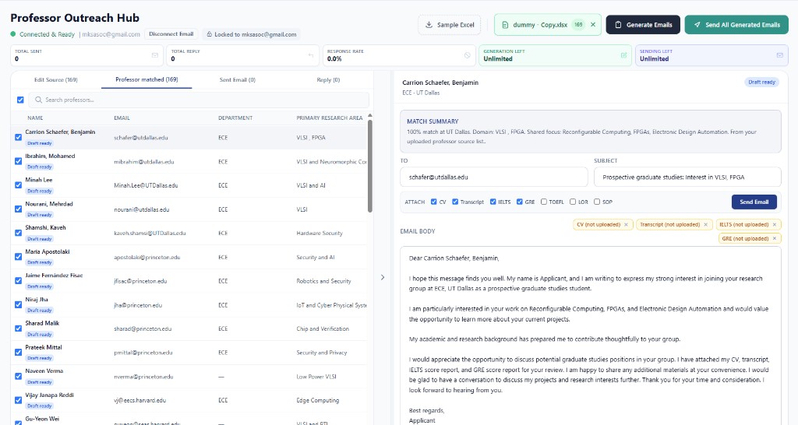
Task: Click the SUBJECT input field
Action: pos(687,177)
